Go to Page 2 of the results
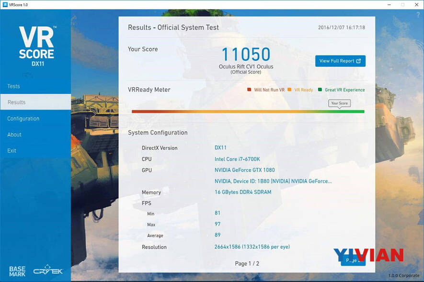 tap(353, 260)
